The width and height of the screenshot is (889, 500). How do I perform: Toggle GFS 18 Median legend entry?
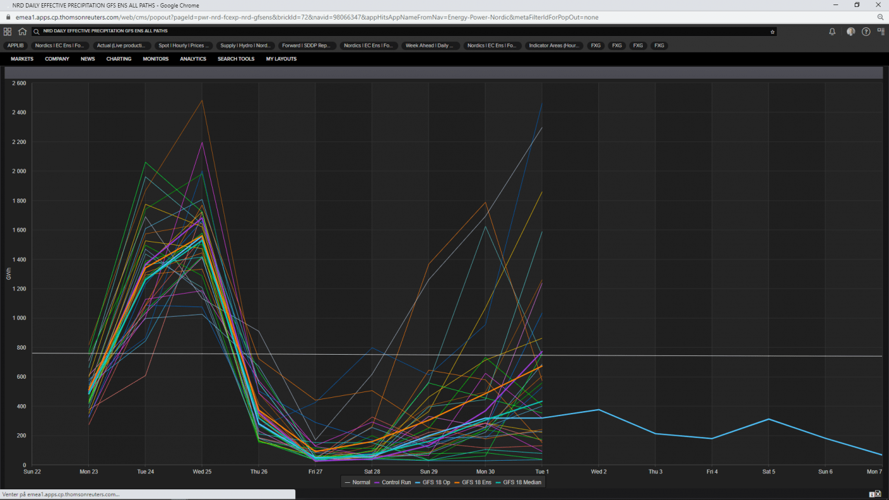click(519, 483)
